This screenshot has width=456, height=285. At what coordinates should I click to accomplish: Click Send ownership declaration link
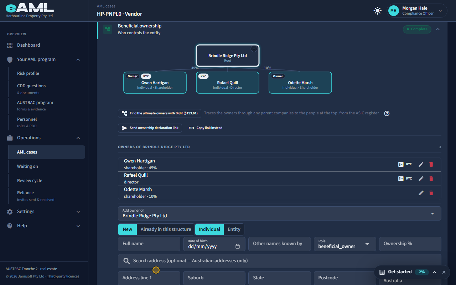(150, 128)
